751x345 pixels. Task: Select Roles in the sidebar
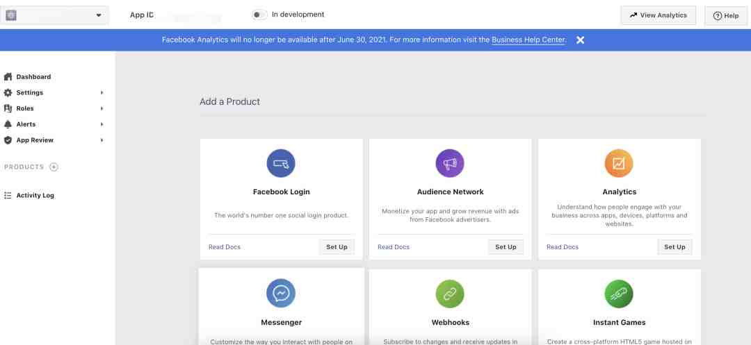coord(25,108)
